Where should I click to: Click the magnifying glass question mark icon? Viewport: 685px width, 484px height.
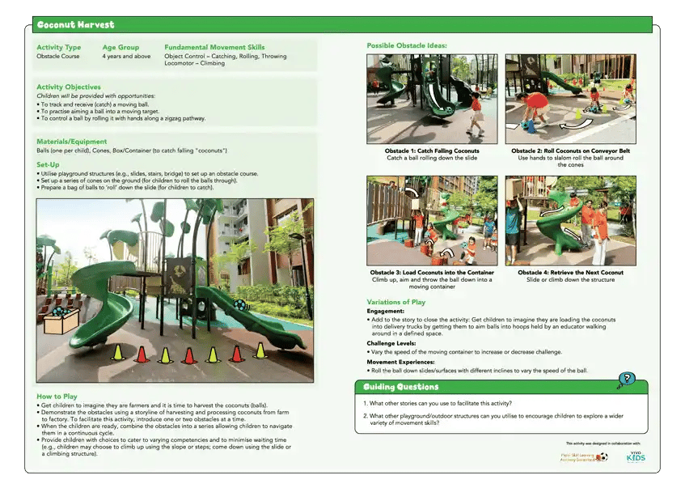coord(627,378)
